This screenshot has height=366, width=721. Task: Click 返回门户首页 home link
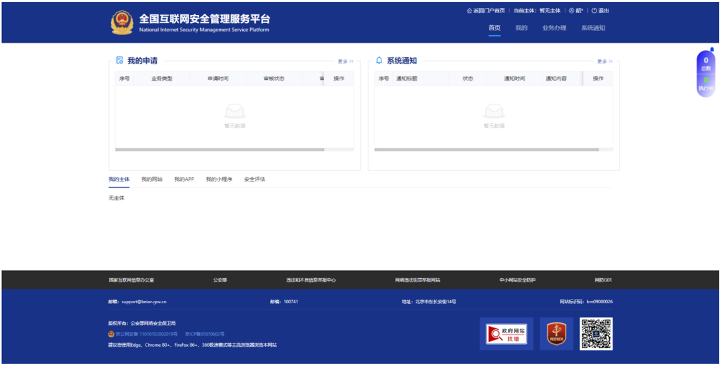click(486, 11)
